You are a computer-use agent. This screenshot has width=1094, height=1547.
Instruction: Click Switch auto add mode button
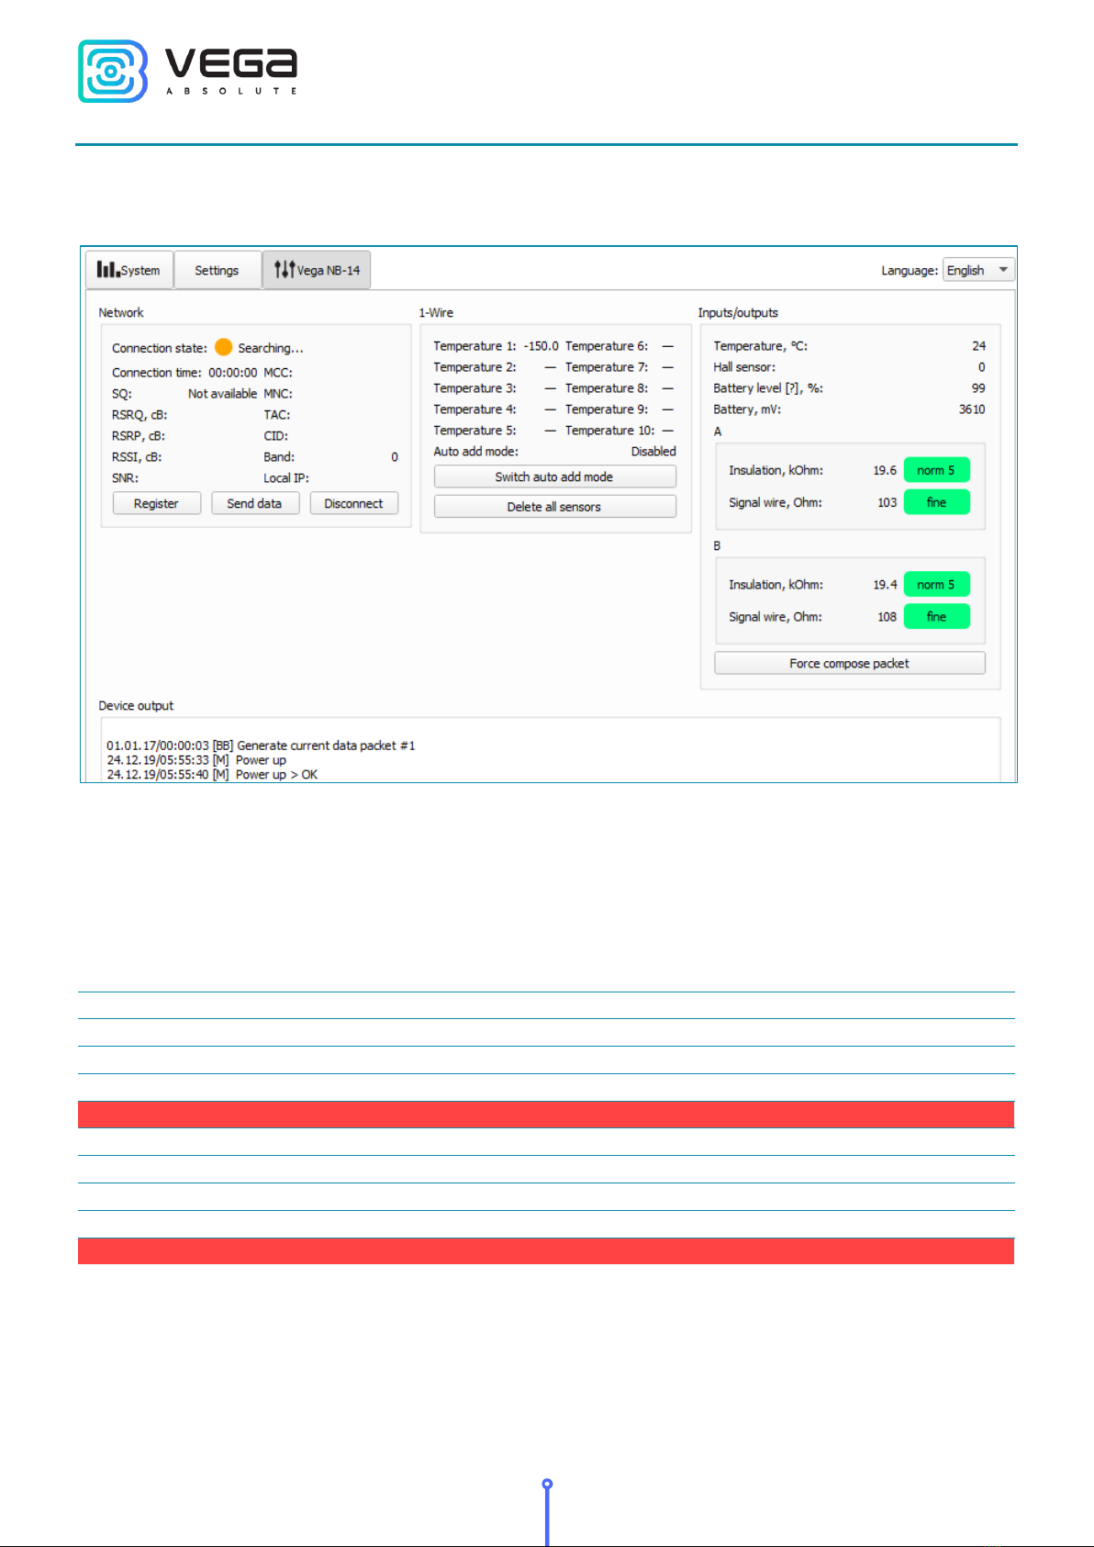pos(554,476)
